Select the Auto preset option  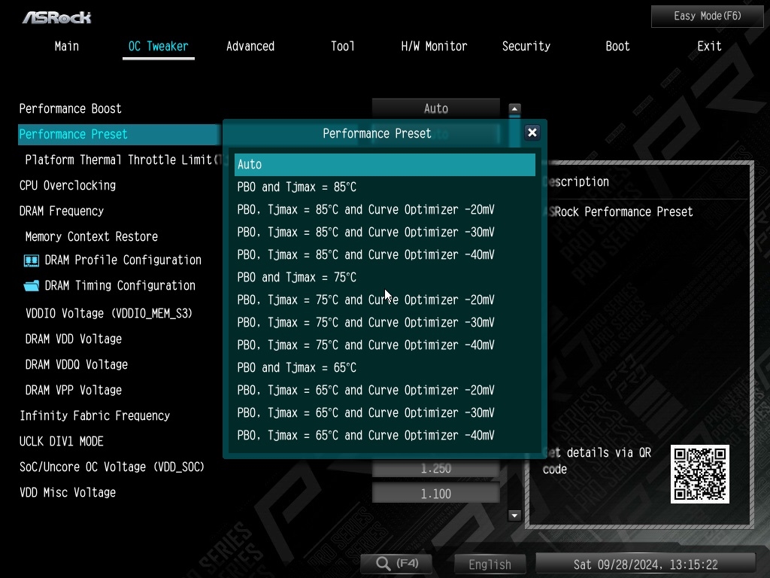pyautogui.click(x=384, y=165)
